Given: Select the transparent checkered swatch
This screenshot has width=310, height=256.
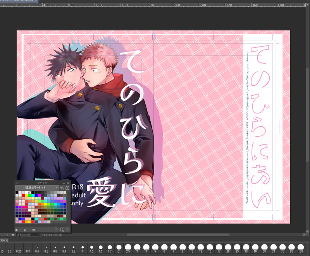Looking at the screenshot, I should 30,192.
